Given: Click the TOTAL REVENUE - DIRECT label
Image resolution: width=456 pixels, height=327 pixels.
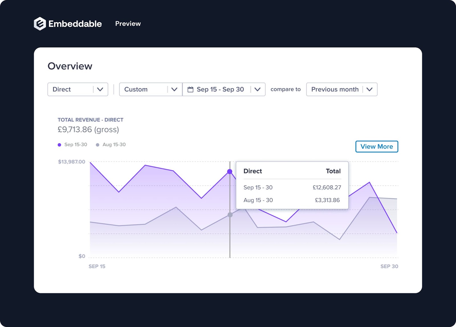Looking at the screenshot, I should (90, 120).
